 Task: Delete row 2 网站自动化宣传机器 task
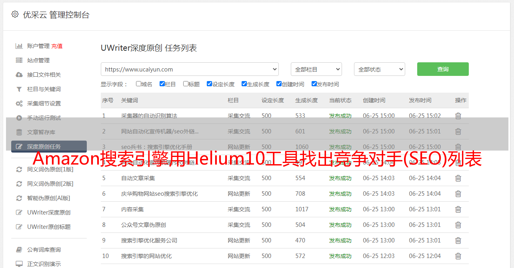[458, 131]
